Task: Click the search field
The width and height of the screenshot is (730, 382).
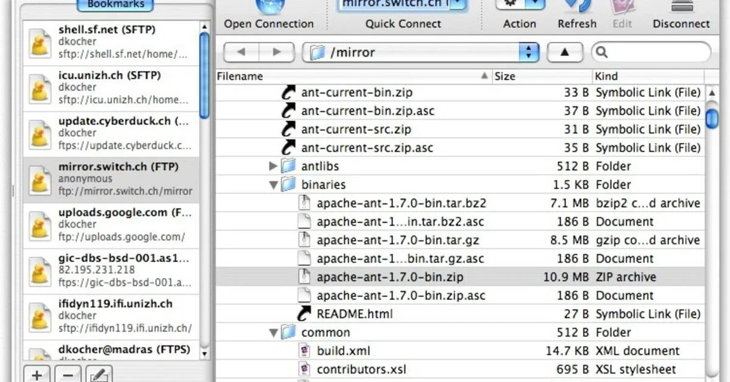Action: tap(651, 52)
